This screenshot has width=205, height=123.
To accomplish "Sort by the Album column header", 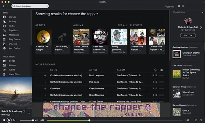I will pyautogui.click(x=121, y=70).
